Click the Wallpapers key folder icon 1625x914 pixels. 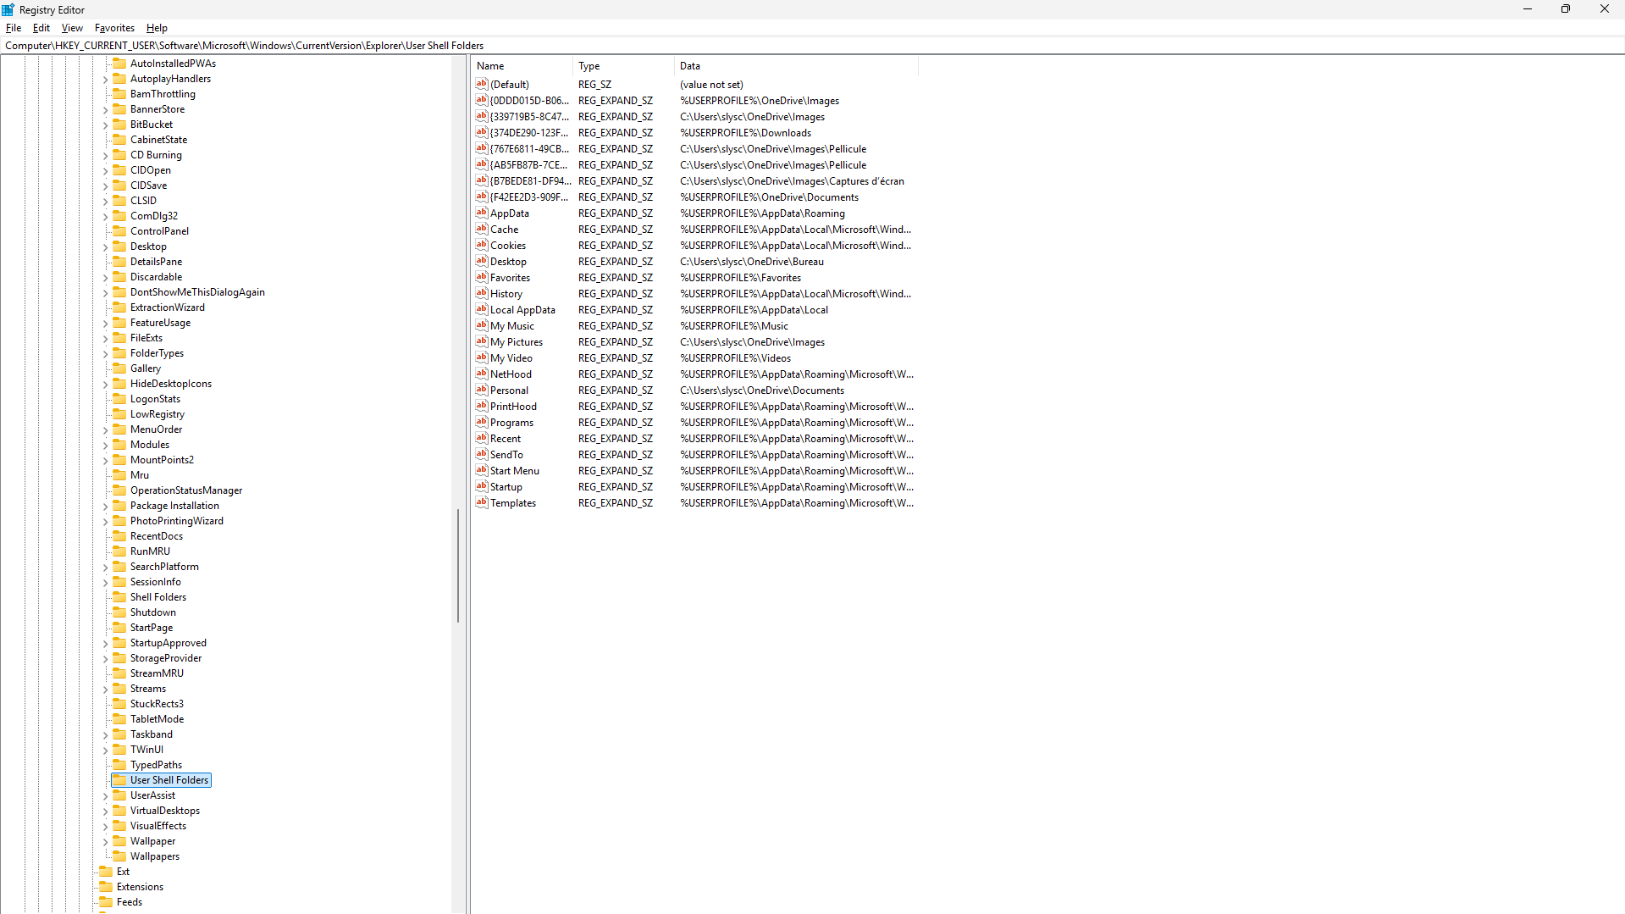119,856
